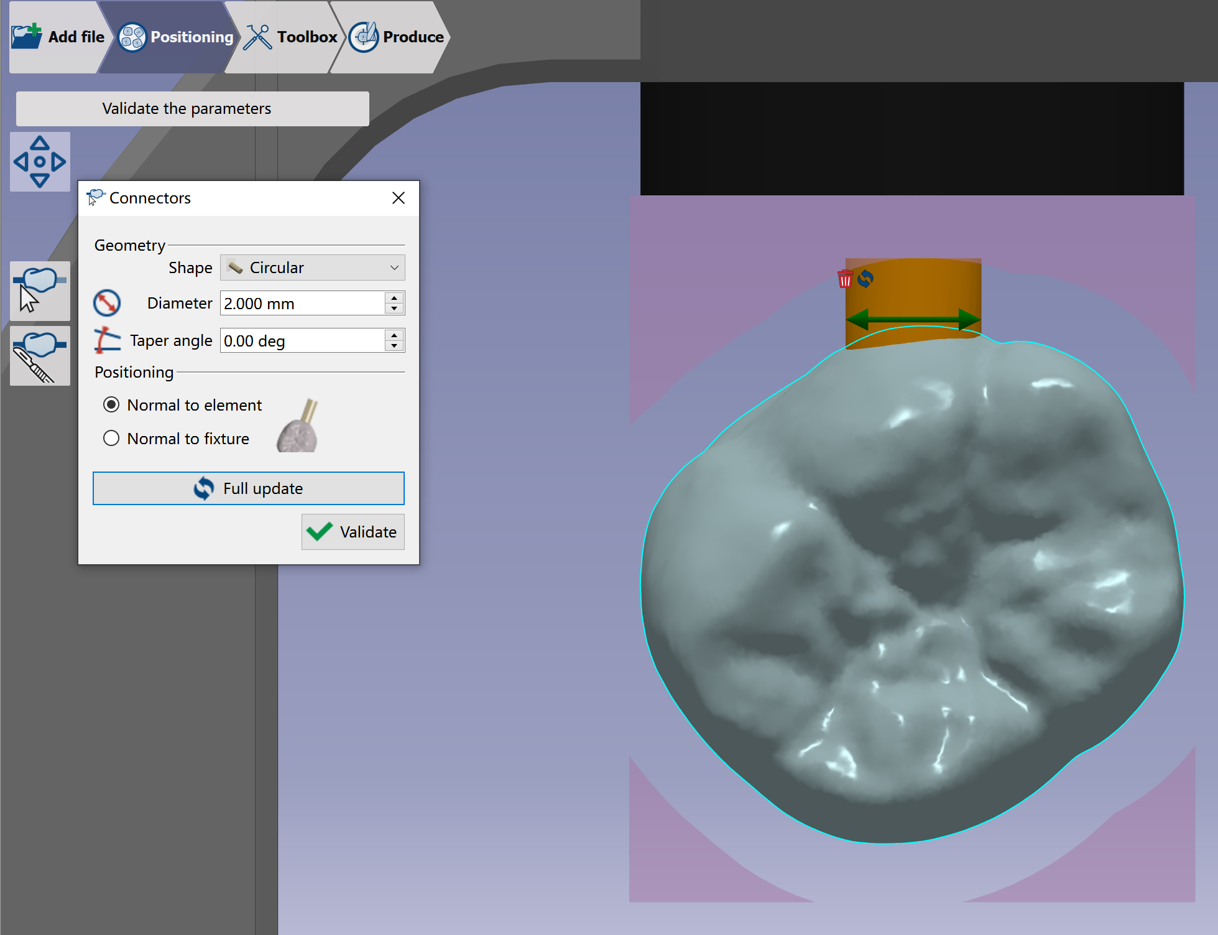Click the green width arrow handle
This screenshot has width=1218, height=935.
point(913,320)
